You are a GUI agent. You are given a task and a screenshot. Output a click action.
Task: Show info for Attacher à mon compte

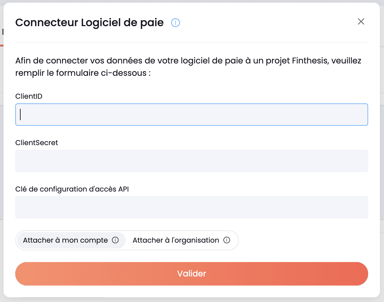click(115, 240)
